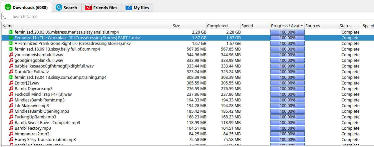Image resolution: width=374 pixels, height=147 pixels.
Task: Click the audio icon next to LifeMakeover.mp3
Action: (11, 106)
